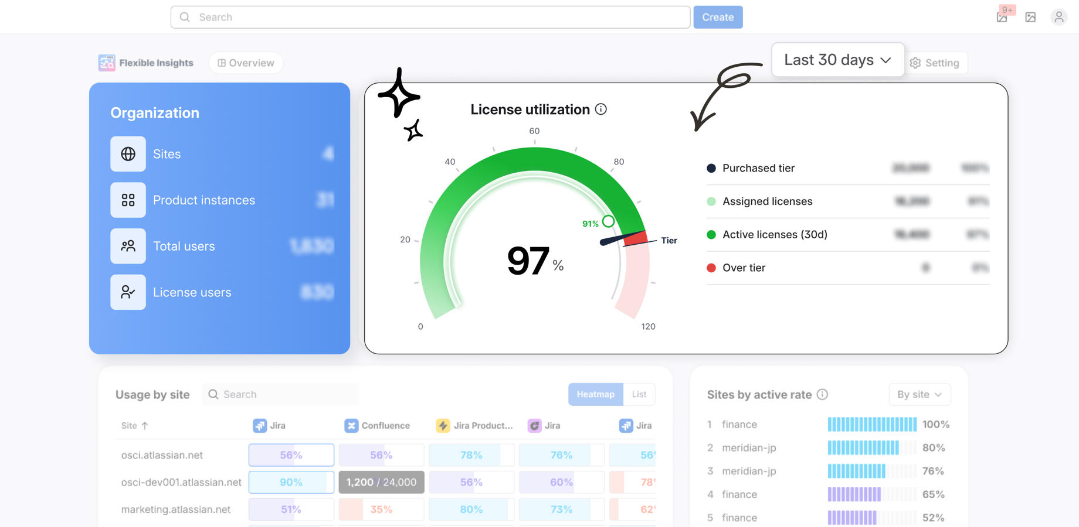The height and width of the screenshot is (527, 1079).
Task: Click the finance 100% active rate bar
Action: (x=872, y=425)
